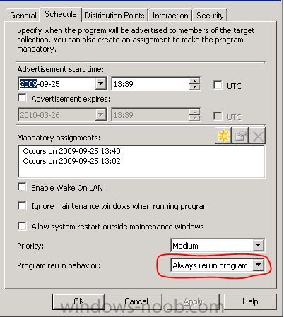
Task: Open mandatory assignment properties icon
Action: click(240, 136)
